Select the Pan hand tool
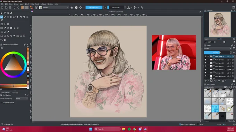The image size is (236, 132). [x=5, y=40]
